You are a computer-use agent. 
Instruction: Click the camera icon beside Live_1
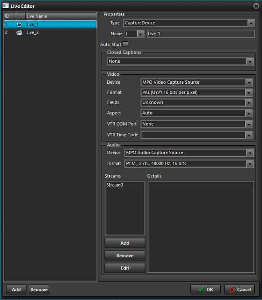click(x=19, y=24)
